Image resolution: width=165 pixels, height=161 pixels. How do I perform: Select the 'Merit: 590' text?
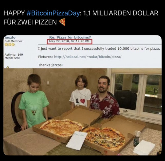point(12,58)
